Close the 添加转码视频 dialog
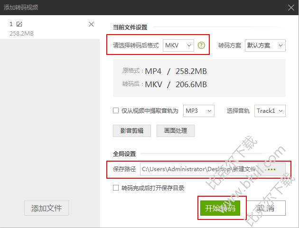299x228 pixels. [291, 8]
